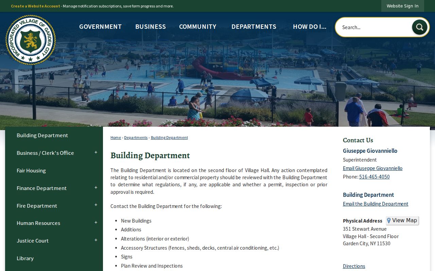Call phone number 516-465-4050 link
The image size is (435, 271).
(x=374, y=177)
